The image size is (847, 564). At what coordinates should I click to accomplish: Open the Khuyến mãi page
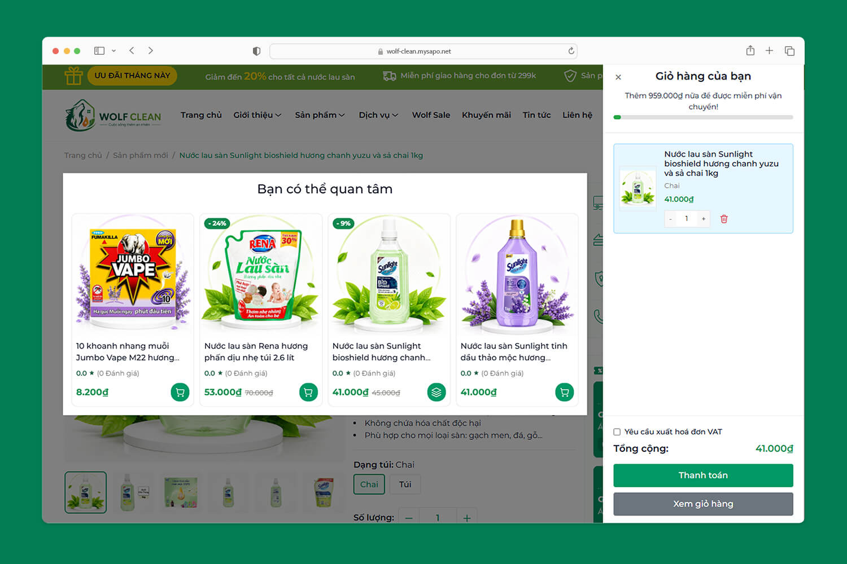[x=486, y=115]
